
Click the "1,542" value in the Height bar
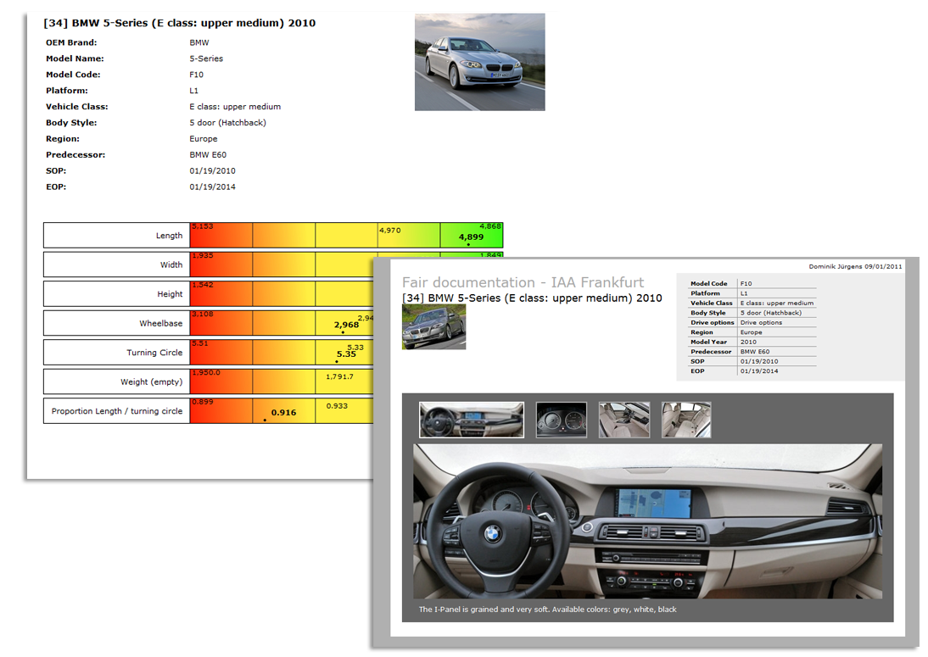tap(203, 285)
